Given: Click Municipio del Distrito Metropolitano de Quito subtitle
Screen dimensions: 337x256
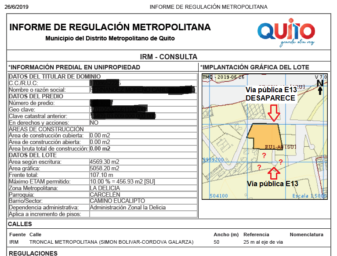Looking at the screenshot, I should [110, 39].
